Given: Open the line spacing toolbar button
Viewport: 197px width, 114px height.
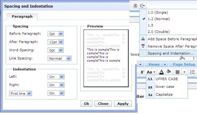Looking at the screenshot, I should (142, 6).
